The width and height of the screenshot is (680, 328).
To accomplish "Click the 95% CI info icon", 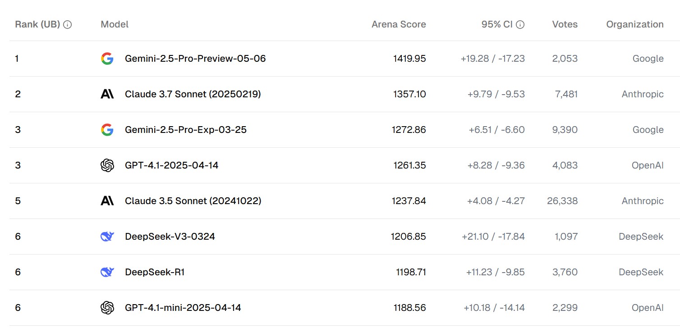I will point(520,25).
